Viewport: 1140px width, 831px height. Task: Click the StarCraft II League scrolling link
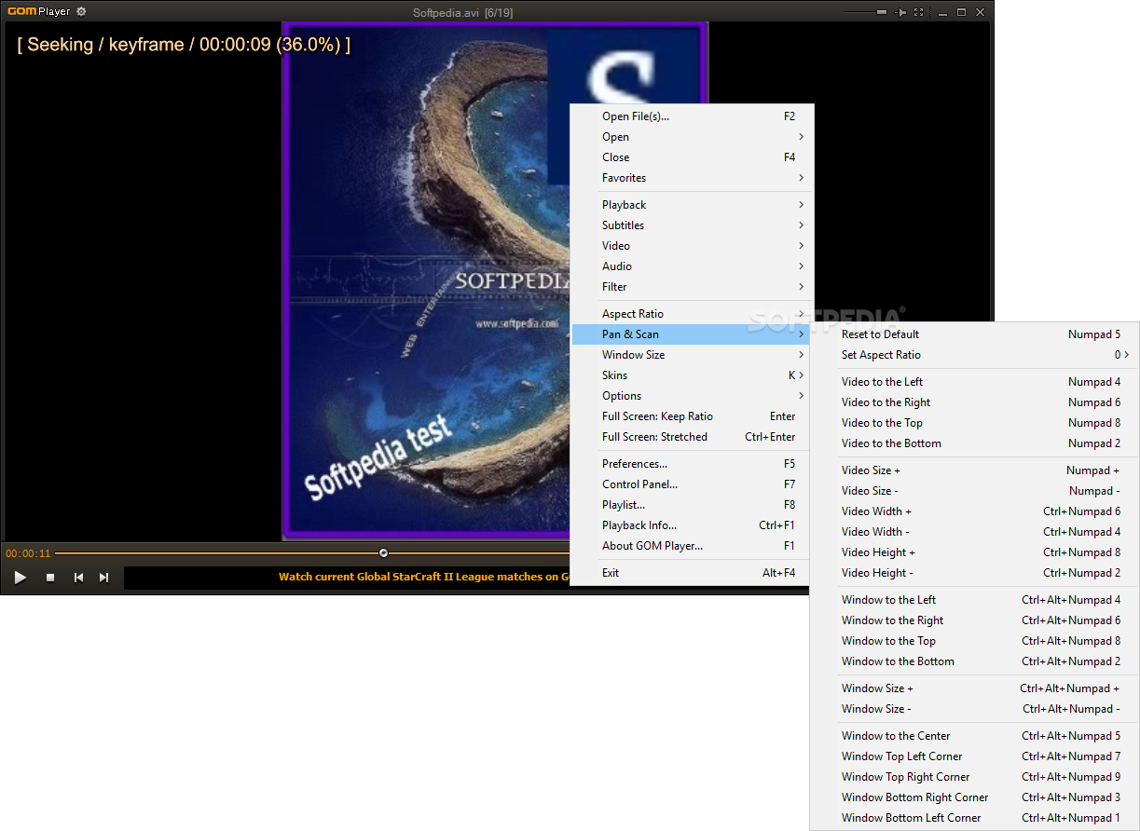pyautogui.click(x=424, y=577)
